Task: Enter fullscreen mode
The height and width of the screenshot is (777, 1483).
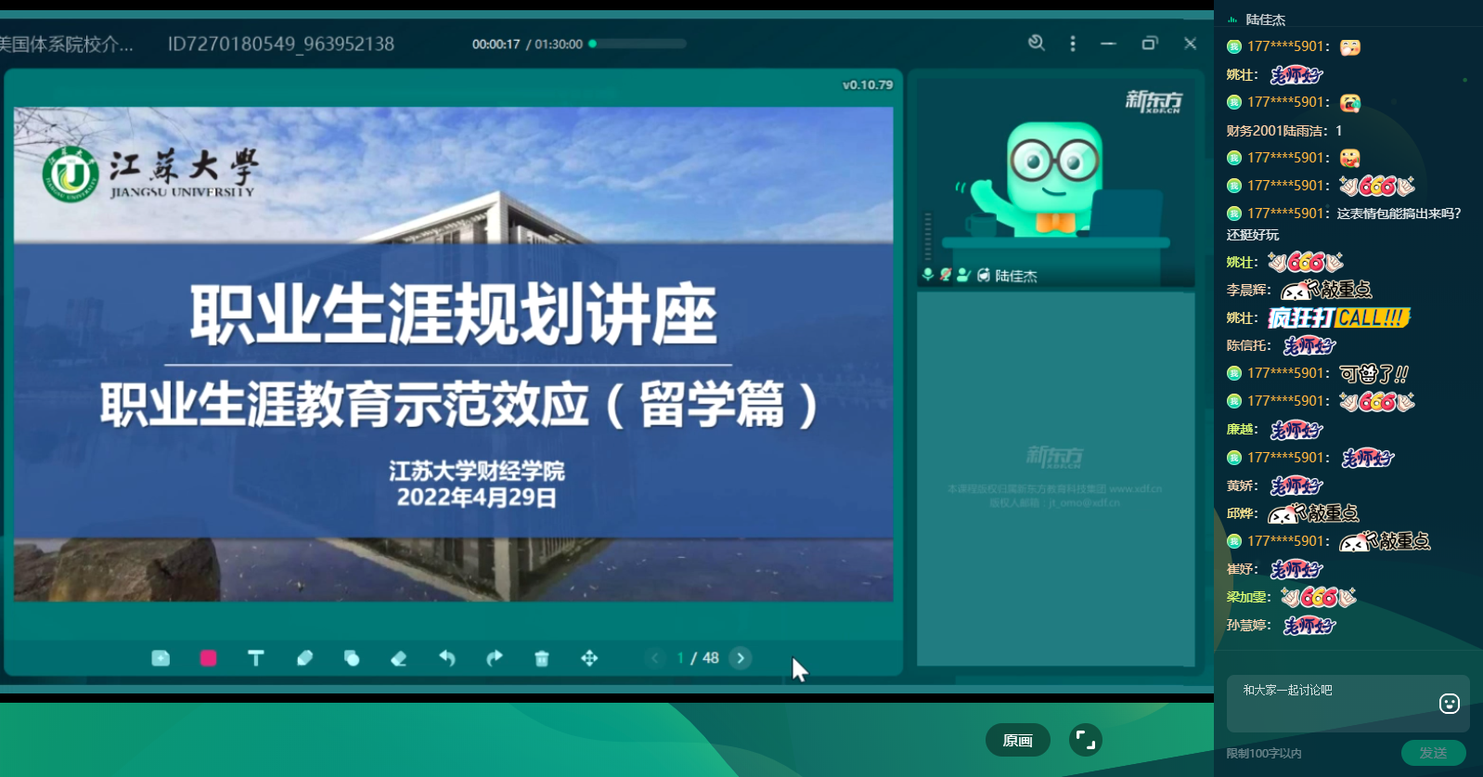Action: point(1085,740)
